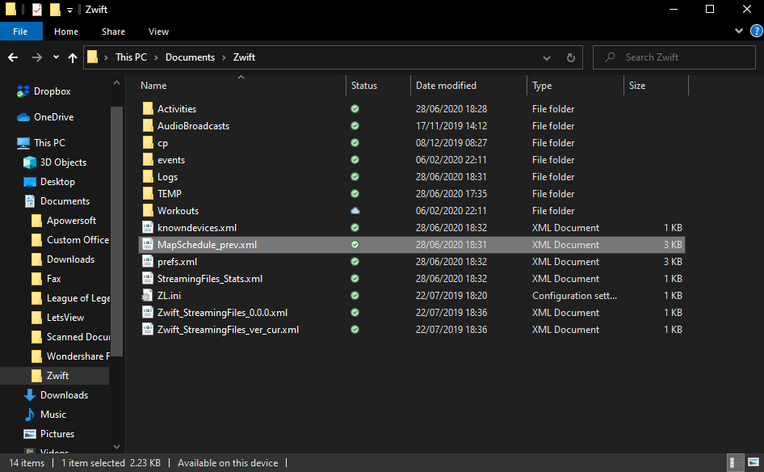Expand chevron after Documents in path
Image resolution: width=764 pixels, height=472 pixels.
(225, 57)
